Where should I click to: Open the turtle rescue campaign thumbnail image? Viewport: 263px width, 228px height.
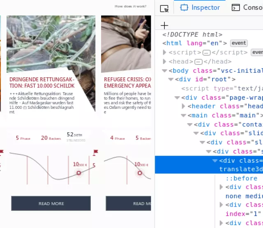coord(51,44)
